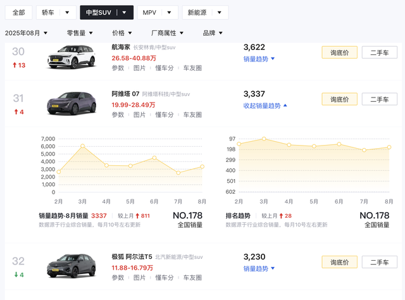Click the 较上月 811 sales increase indicator
The height and width of the screenshot is (300, 405).
pyautogui.click(x=134, y=216)
